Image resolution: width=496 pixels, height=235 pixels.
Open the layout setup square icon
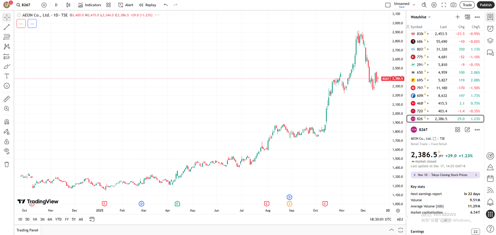(388, 5)
